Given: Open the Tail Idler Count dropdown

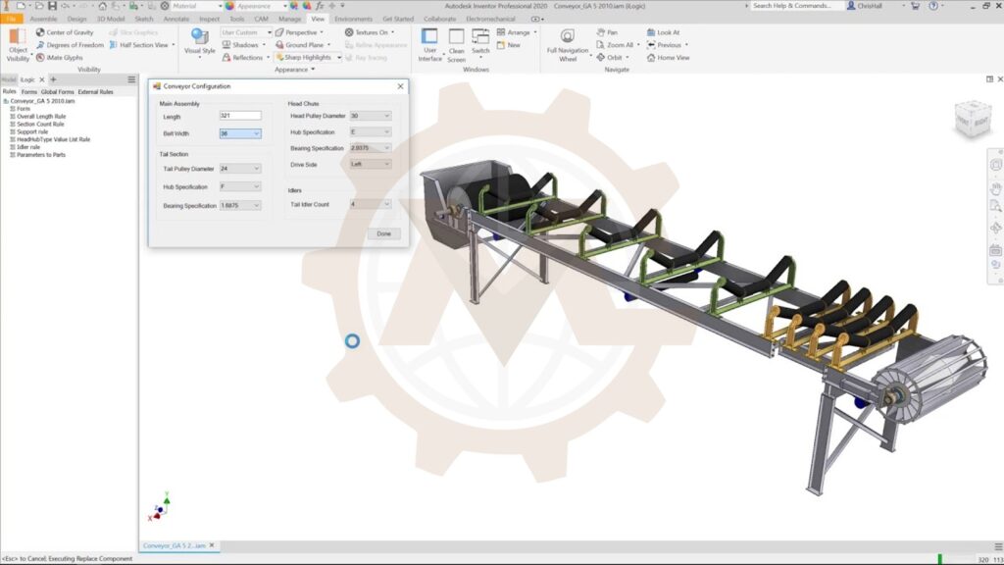Looking at the screenshot, I should [370, 204].
